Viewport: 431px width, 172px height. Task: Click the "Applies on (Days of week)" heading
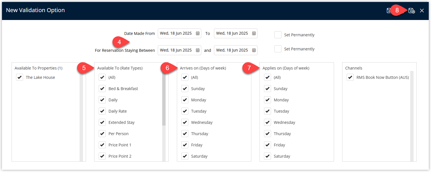(x=286, y=68)
